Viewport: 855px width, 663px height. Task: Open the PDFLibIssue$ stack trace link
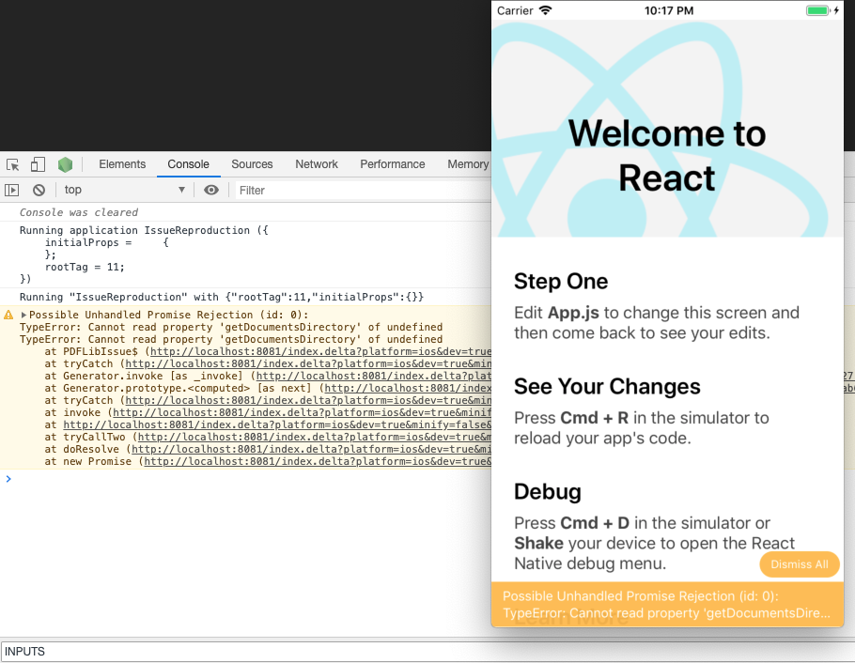click(x=320, y=351)
